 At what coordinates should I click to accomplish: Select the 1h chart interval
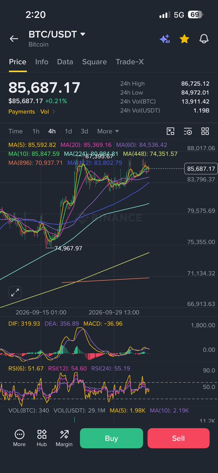click(36, 131)
